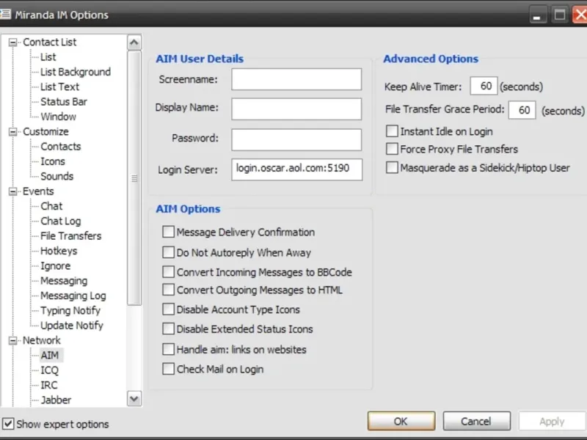This screenshot has width=587, height=440.
Task: Select Typing Notify in the tree
Action: 70,310
